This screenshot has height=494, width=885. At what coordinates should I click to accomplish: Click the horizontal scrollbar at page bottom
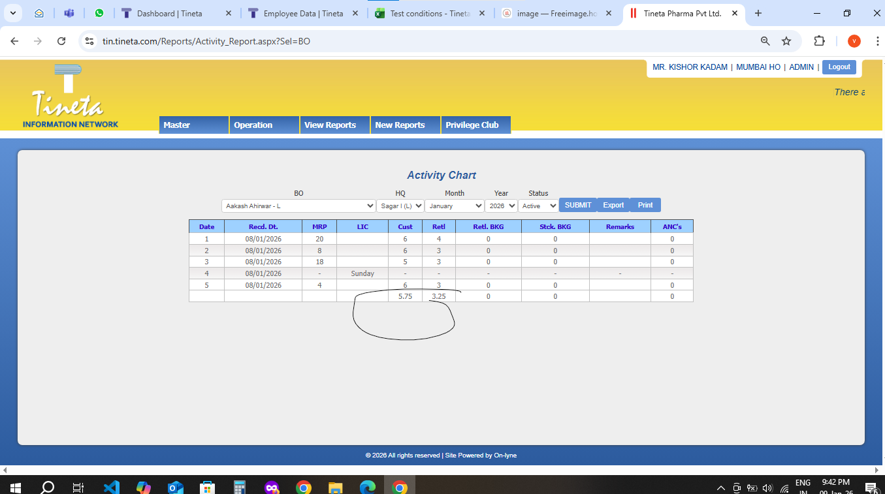click(442, 470)
